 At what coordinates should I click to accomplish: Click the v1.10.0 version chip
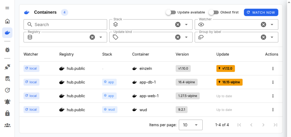(x=183, y=68)
